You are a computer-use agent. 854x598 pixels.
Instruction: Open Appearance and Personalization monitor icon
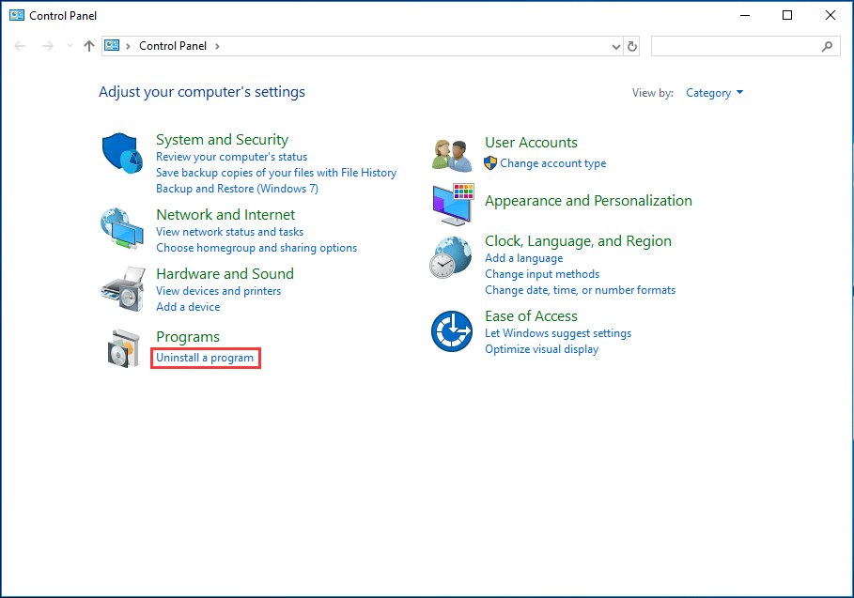tap(452, 204)
